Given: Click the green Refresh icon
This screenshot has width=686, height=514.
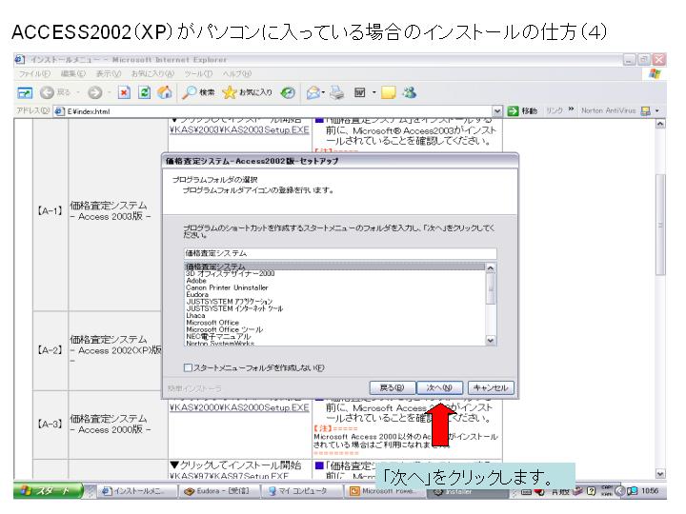Looking at the screenshot, I should (x=145, y=92).
